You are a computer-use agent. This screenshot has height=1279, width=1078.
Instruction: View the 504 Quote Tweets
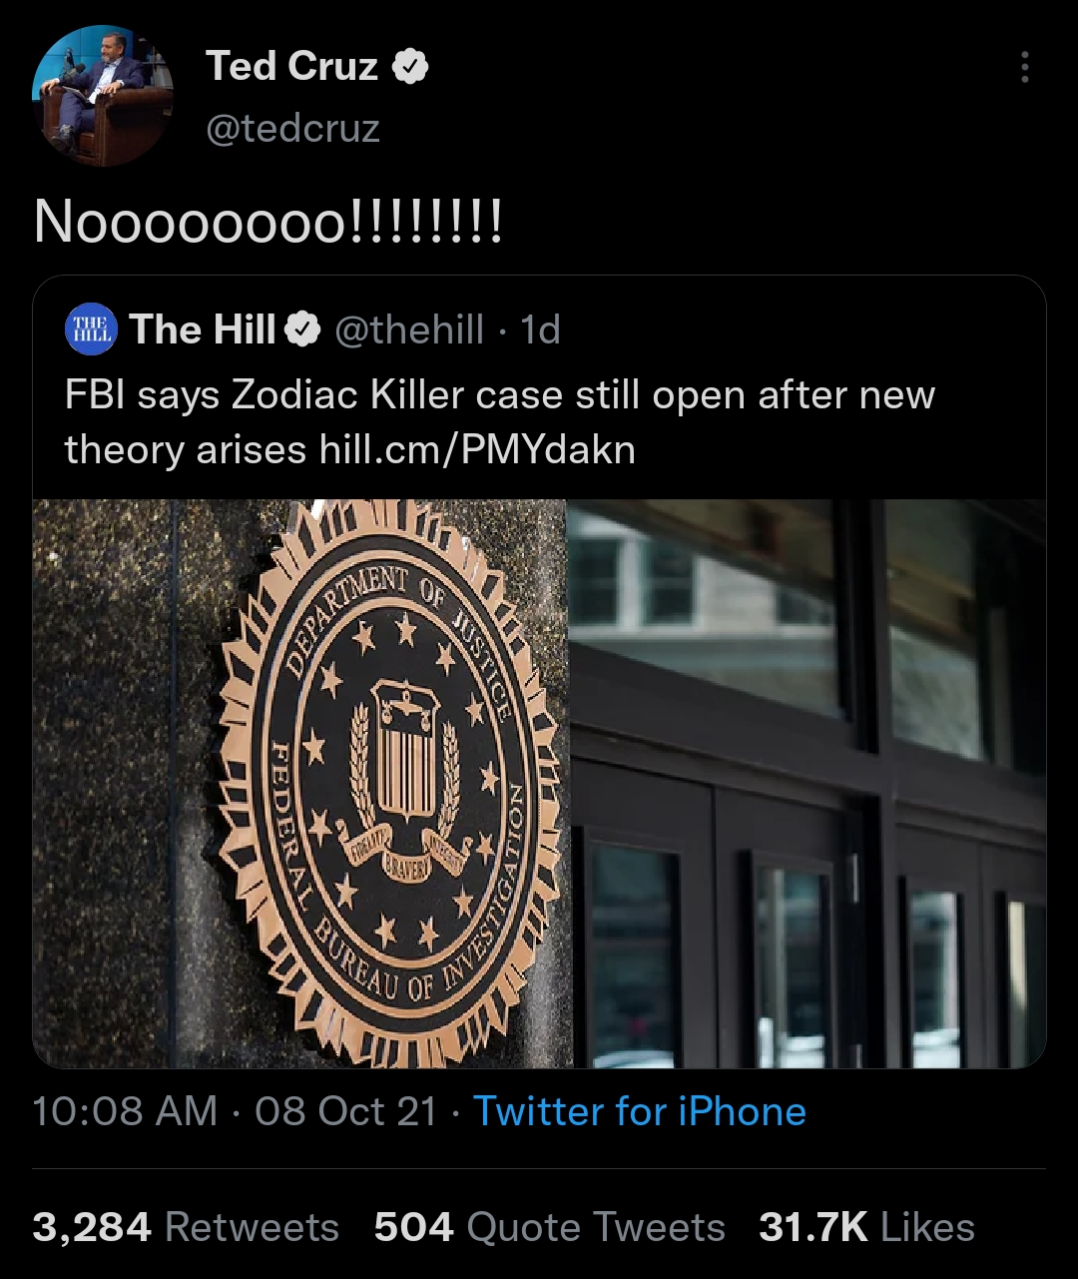549,1227
